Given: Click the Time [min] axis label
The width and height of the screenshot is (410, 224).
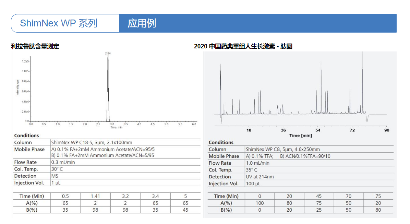Looking at the screenshot, I should 300,135.
